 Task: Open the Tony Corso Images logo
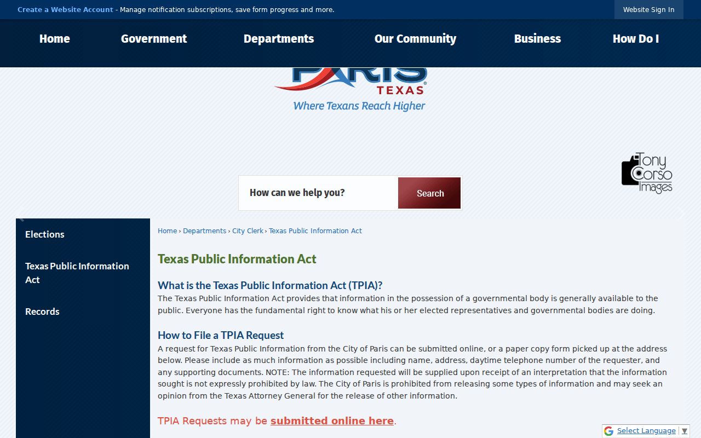tap(647, 173)
